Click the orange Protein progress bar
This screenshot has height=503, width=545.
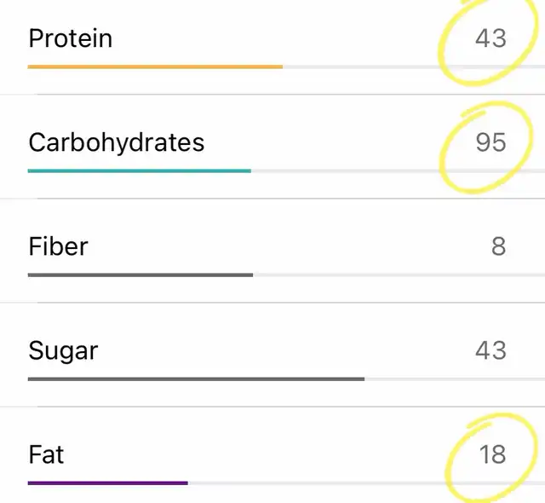click(155, 66)
